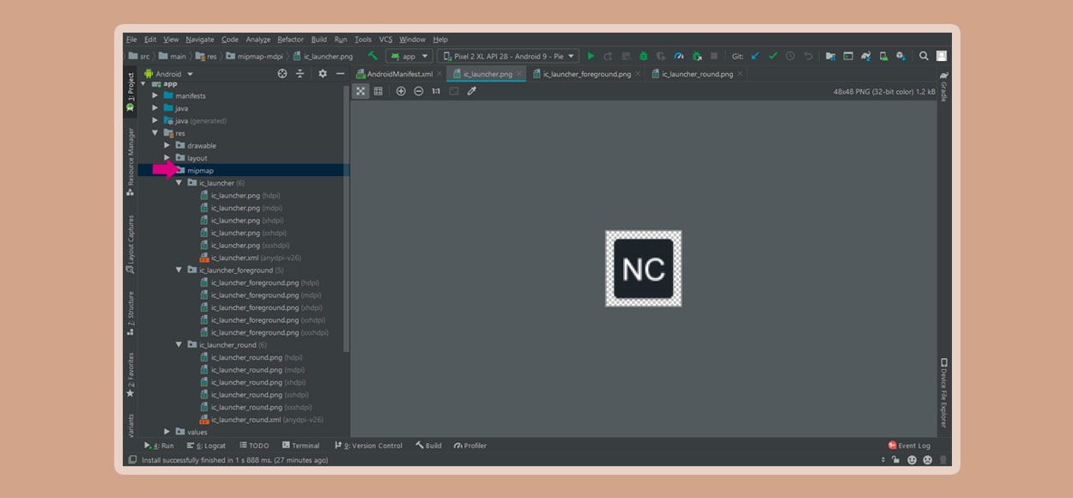The width and height of the screenshot is (1073, 498).
Task: Open the Android view dropdown in Project panel
Action: (x=168, y=74)
